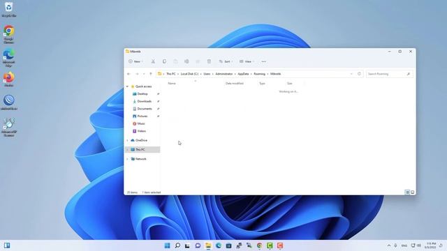Select Desktop in the navigation pane
Image resolution: width=447 pixels, height=251 pixels.
[x=142, y=94]
